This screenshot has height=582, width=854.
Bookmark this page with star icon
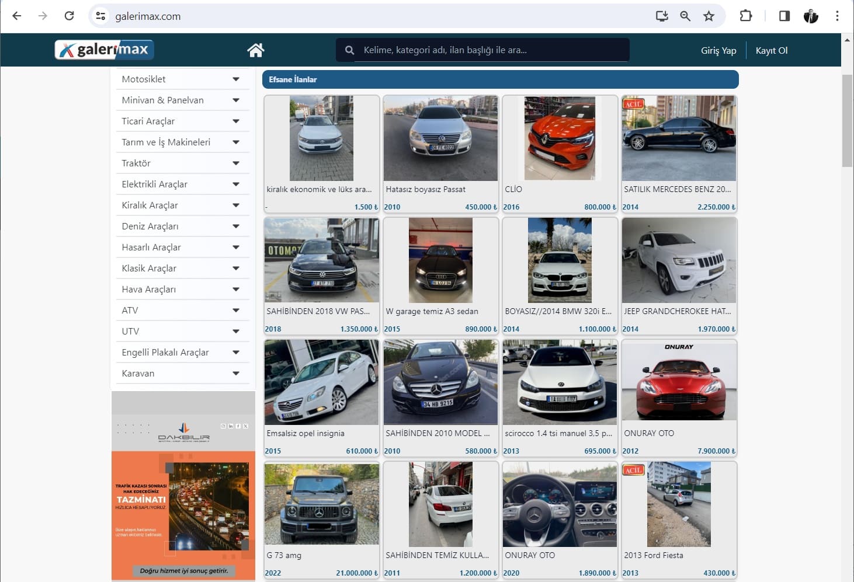coord(709,16)
